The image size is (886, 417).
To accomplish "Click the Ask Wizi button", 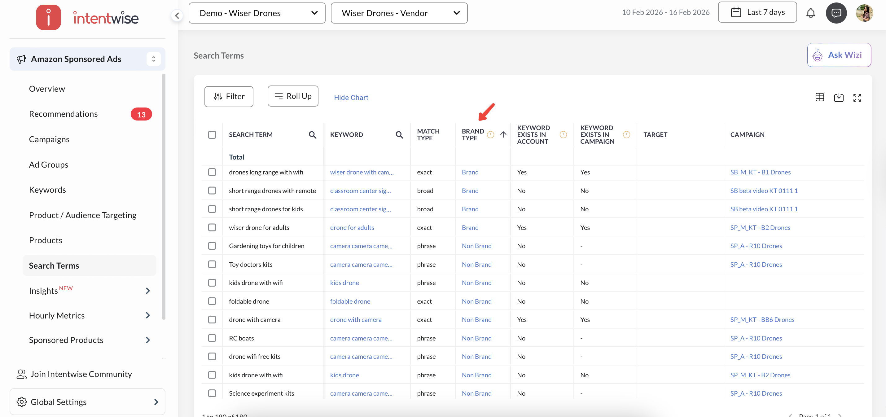I will coord(839,55).
